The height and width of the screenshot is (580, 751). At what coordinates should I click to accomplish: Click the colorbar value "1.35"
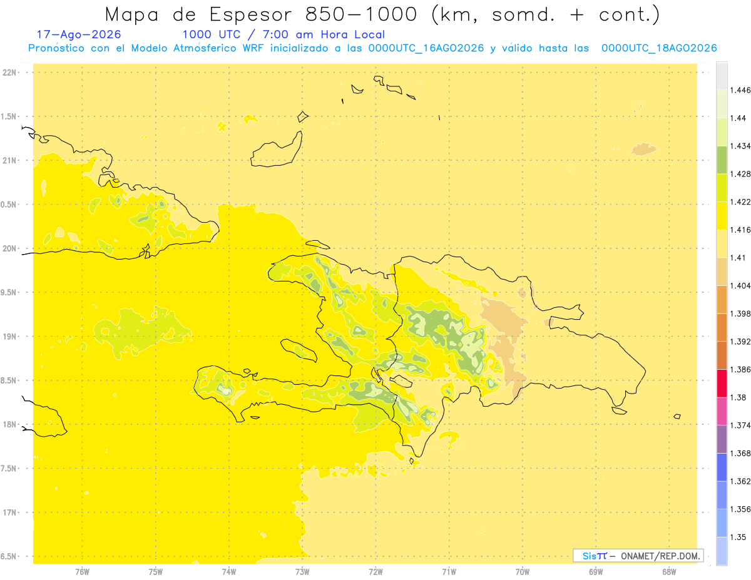coord(737,537)
